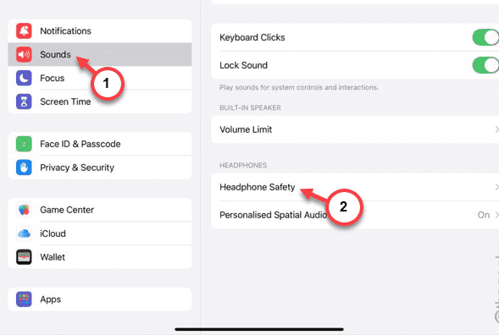Open the Headphone Safety row

tap(355, 187)
